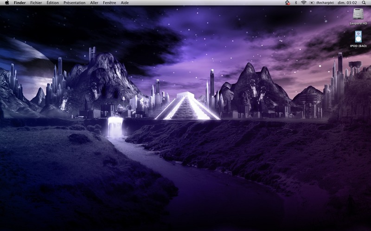Click the Leopard HD label text
Screen dimensions: 371x231
pyautogui.click(x=358, y=24)
